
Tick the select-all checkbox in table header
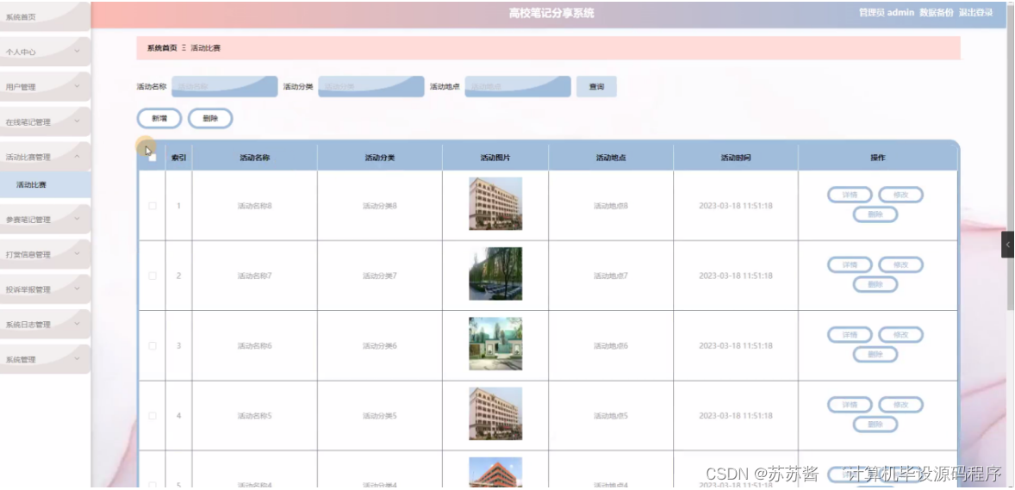click(x=153, y=158)
